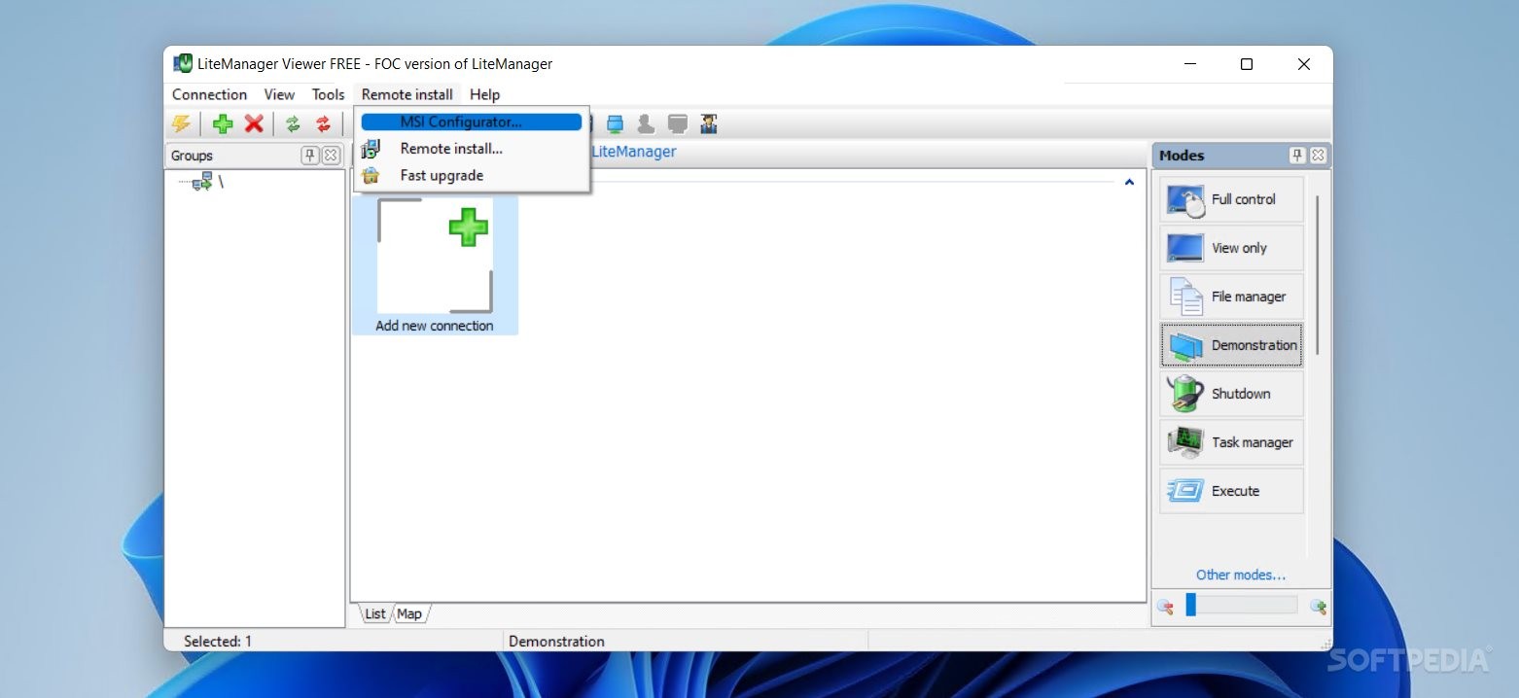Click the red arrows refresh icon
Viewport: 1519px width, 698px height.
[x=323, y=123]
